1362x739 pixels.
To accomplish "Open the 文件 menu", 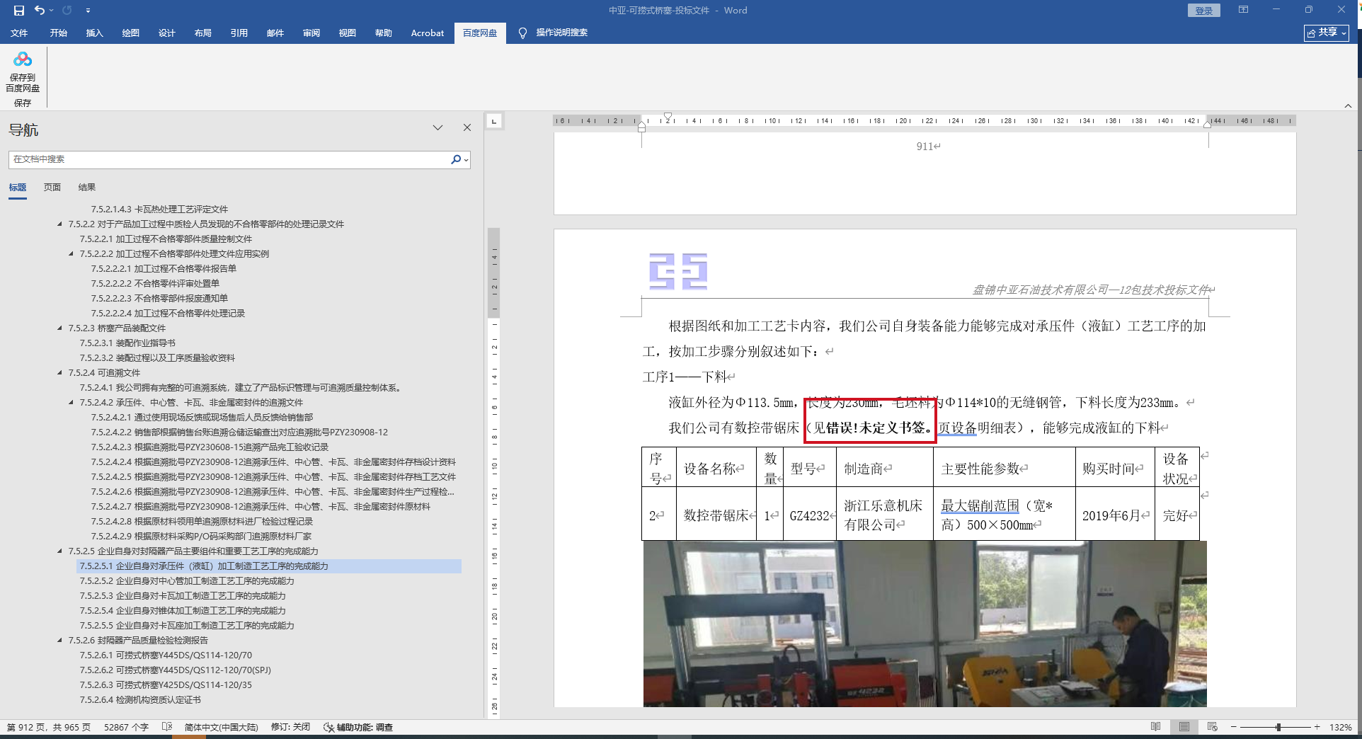I will tap(19, 33).
